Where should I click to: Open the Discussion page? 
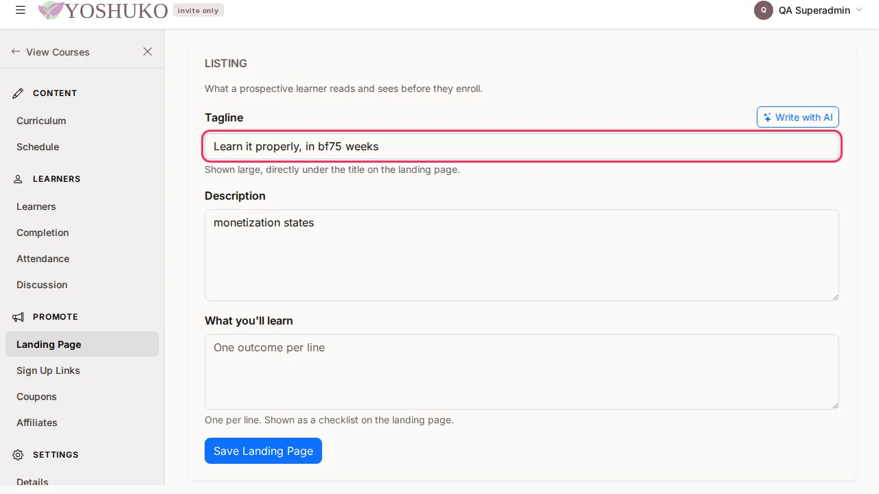point(42,285)
